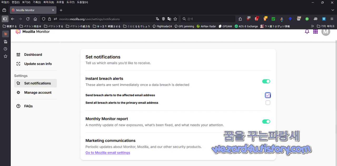Open the 기타 북마크 bookmarks folder

pos(326,26)
